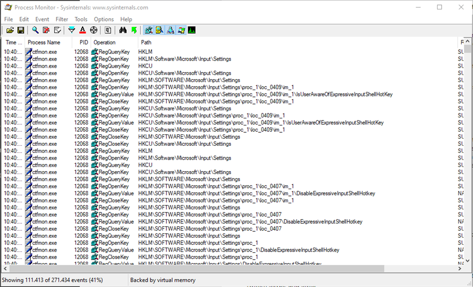
Task: Toggle Show Process and Thread Activity button
Action: (x=181, y=30)
